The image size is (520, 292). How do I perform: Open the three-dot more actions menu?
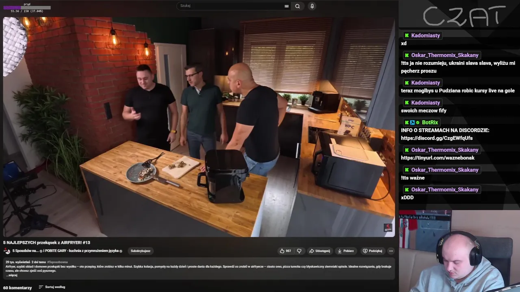(391, 251)
